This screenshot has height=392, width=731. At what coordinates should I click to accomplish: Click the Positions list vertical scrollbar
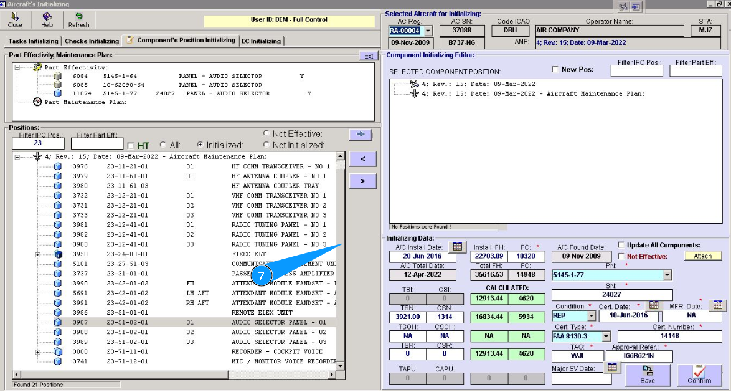pyautogui.click(x=340, y=262)
